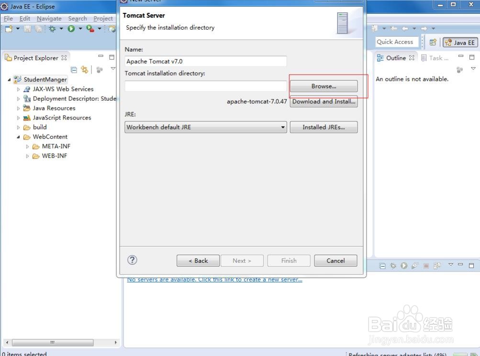Open the Edit menu
Screen dimensions: 480x356
coord(25,19)
